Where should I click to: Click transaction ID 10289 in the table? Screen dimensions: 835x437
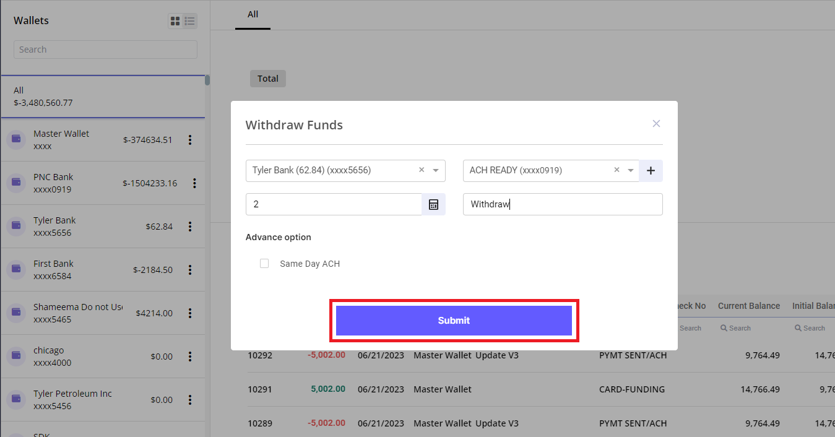pos(260,423)
